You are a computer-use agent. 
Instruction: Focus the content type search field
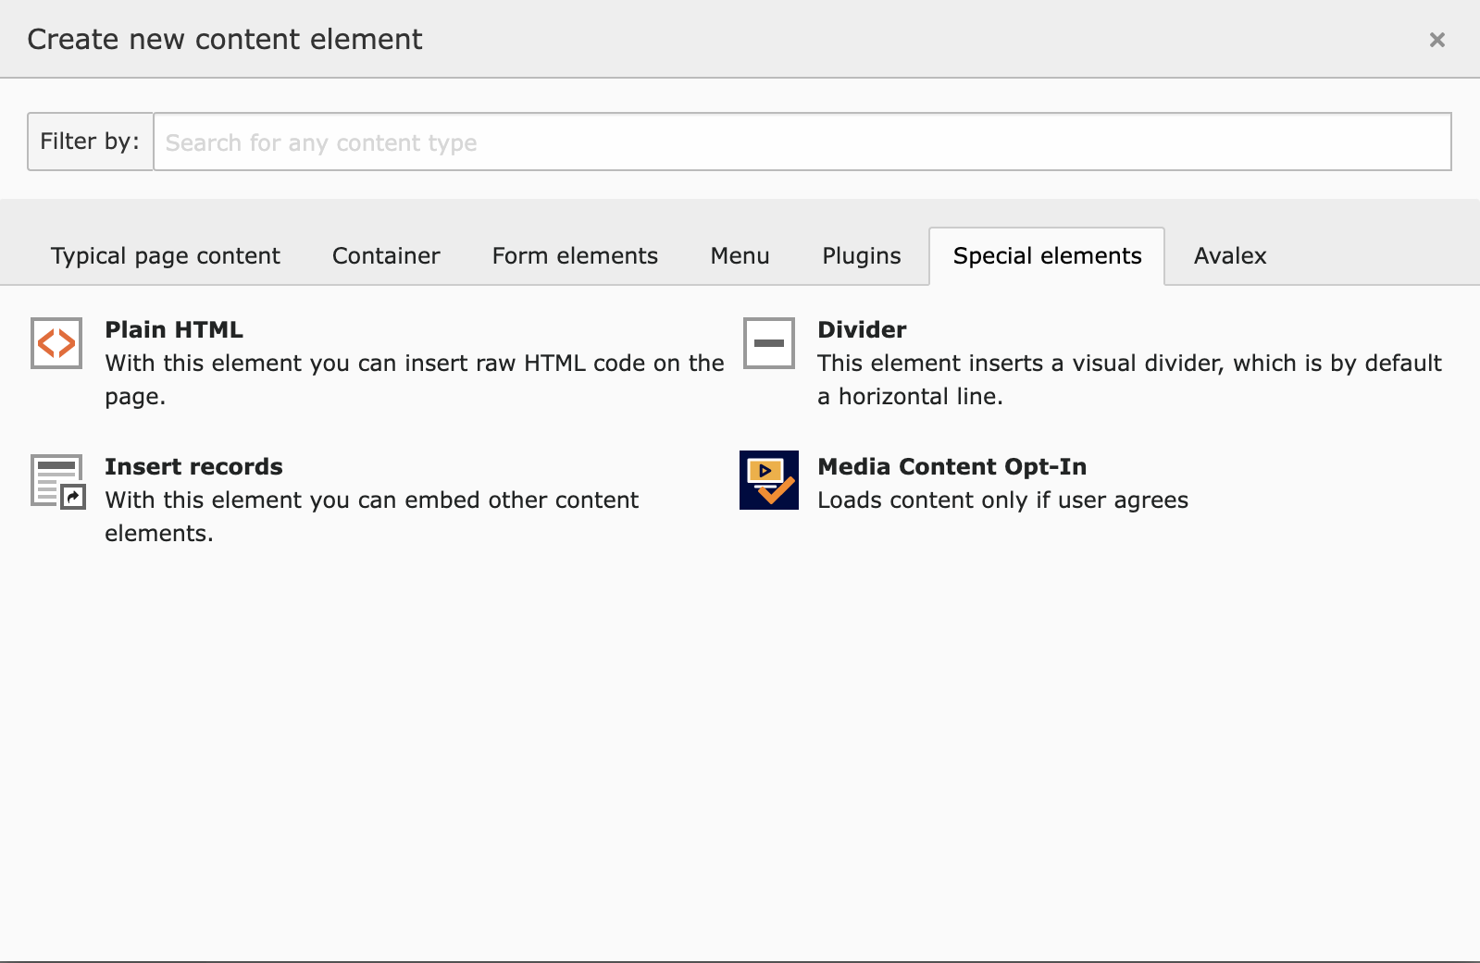click(x=802, y=142)
